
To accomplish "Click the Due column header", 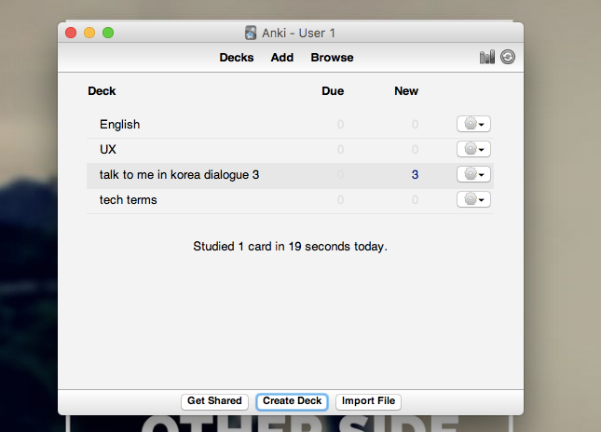I will coord(333,91).
